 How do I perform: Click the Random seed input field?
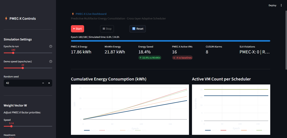point(22,83)
